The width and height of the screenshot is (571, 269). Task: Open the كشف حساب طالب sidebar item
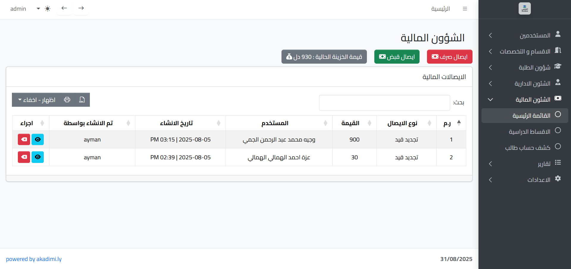[x=528, y=148]
